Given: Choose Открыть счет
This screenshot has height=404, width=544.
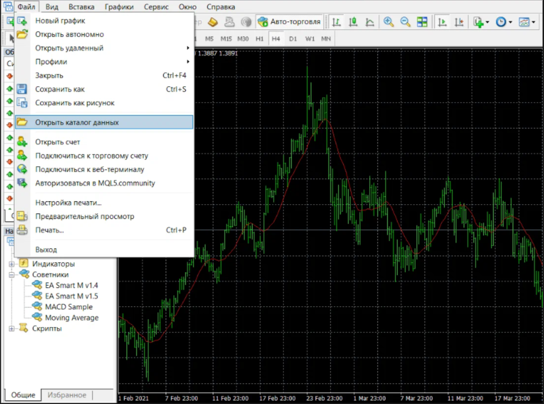Looking at the screenshot, I should click(104, 142).
